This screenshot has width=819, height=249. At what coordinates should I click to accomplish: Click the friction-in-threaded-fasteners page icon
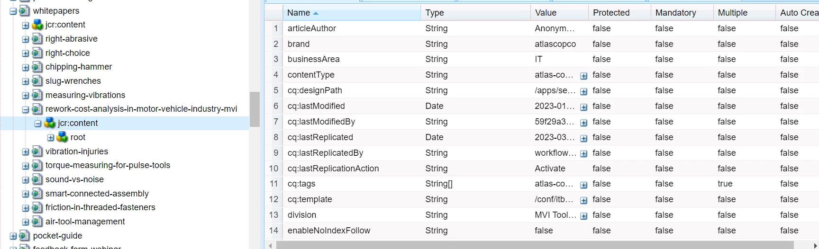(x=37, y=207)
